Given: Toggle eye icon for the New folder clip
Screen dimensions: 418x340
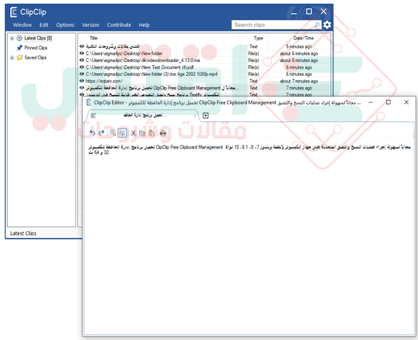Looking at the screenshot, I should coord(82,53).
